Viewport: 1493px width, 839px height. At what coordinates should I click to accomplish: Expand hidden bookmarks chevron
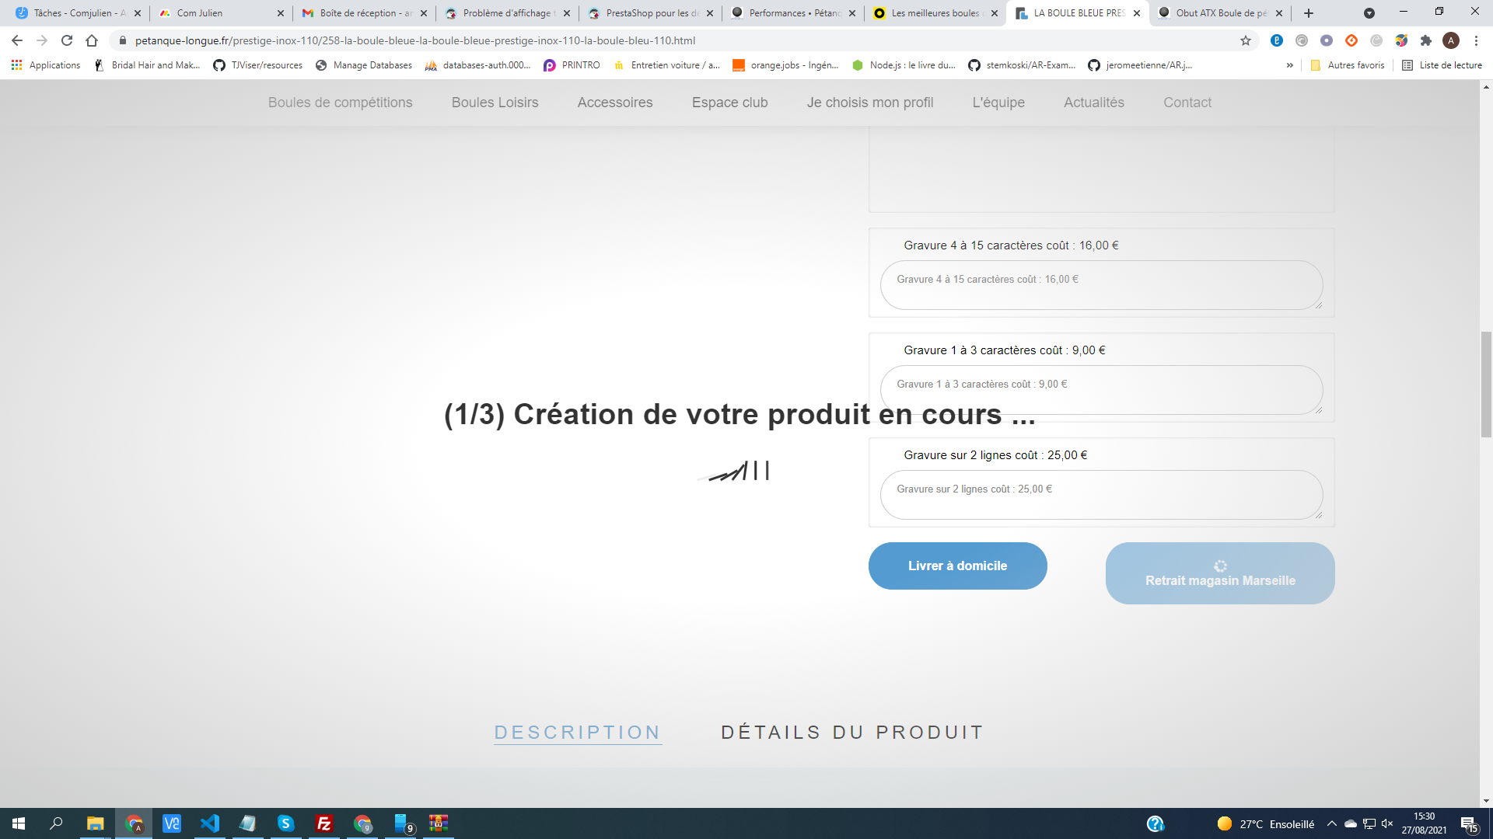click(x=1290, y=65)
